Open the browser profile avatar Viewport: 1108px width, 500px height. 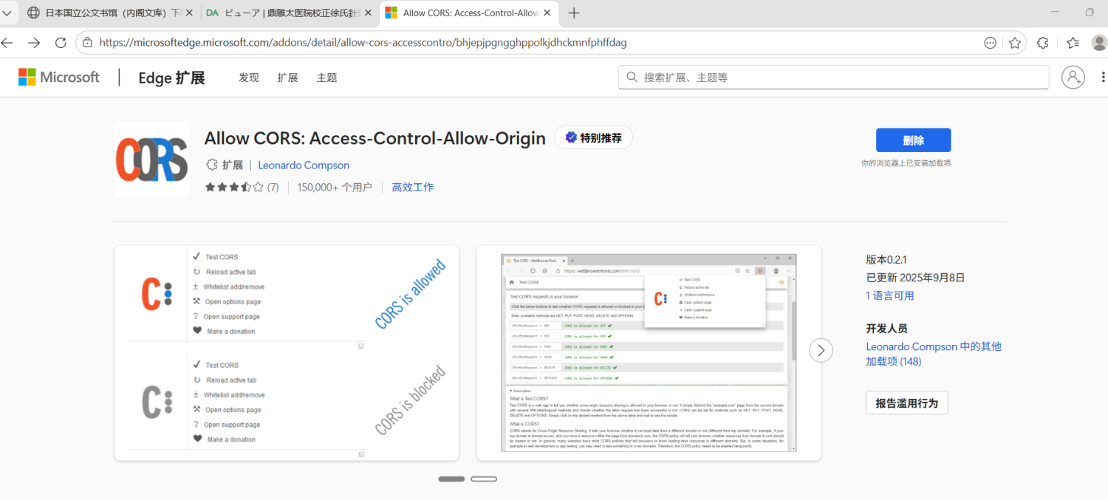click(1099, 43)
